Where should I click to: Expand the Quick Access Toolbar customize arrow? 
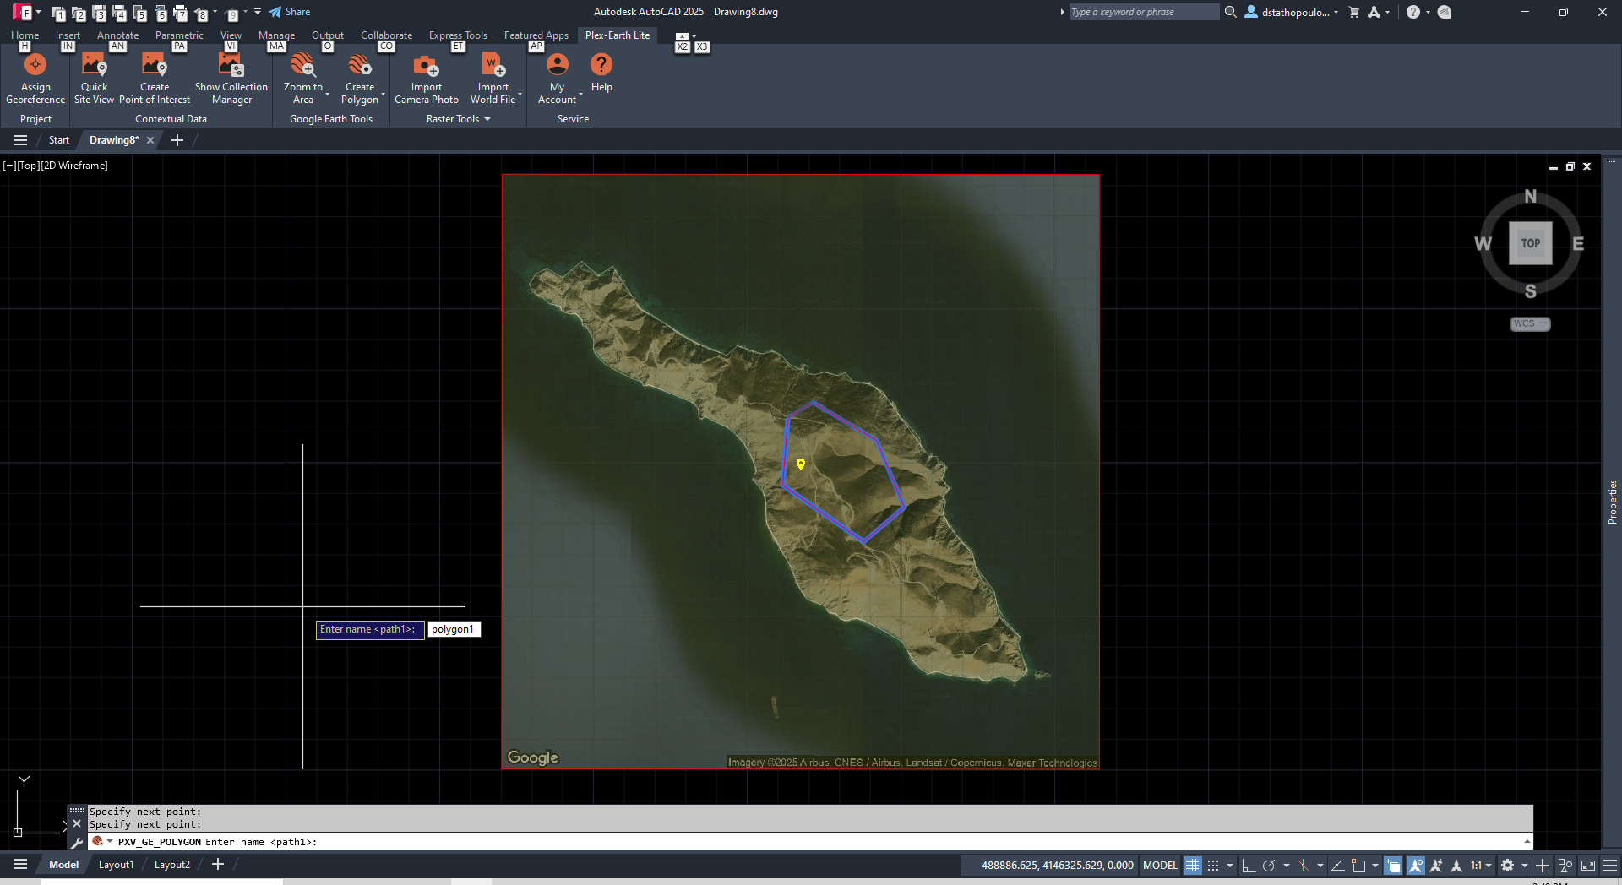(x=258, y=12)
